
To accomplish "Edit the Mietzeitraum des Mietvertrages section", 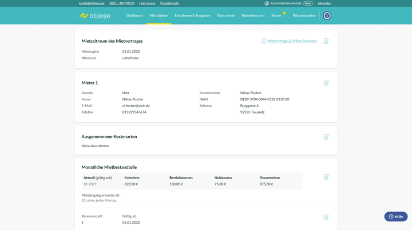I will tap(326, 41).
